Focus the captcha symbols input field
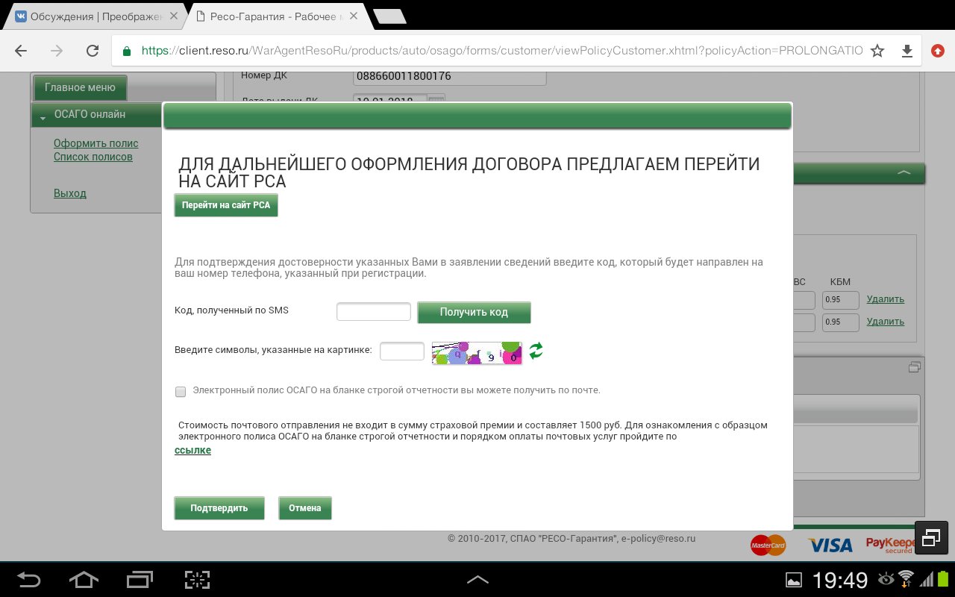The height and width of the screenshot is (597, 955). tap(402, 351)
